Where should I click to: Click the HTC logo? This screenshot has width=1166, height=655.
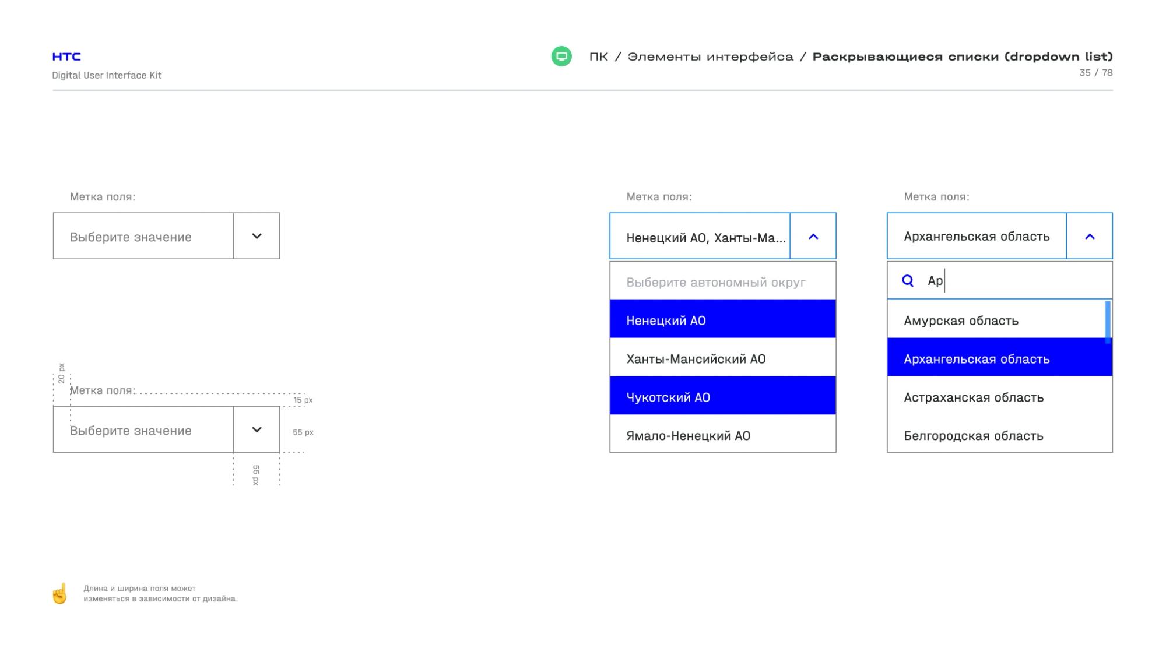point(66,57)
